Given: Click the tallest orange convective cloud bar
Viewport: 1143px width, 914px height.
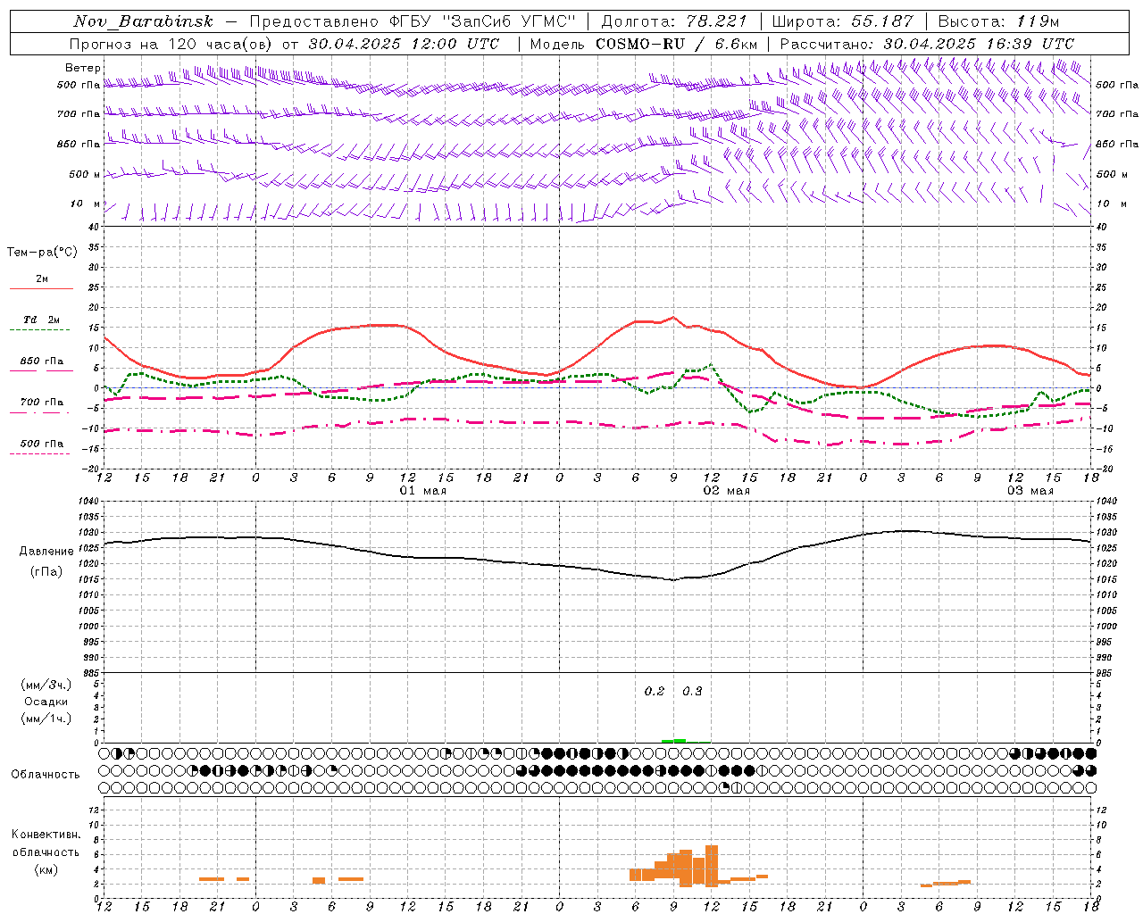Looking at the screenshot, I should [x=712, y=866].
